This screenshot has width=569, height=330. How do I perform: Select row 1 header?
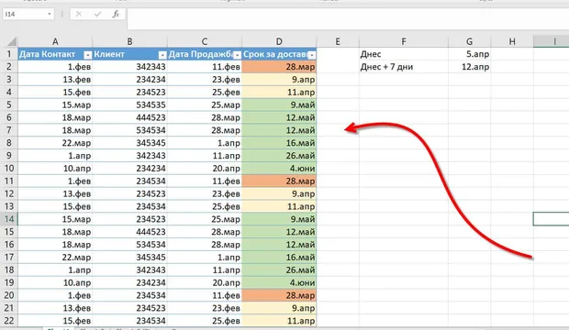pyautogui.click(x=8, y=54)
